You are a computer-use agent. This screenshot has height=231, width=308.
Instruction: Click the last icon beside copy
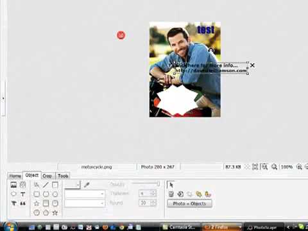(x=208, y=194)
